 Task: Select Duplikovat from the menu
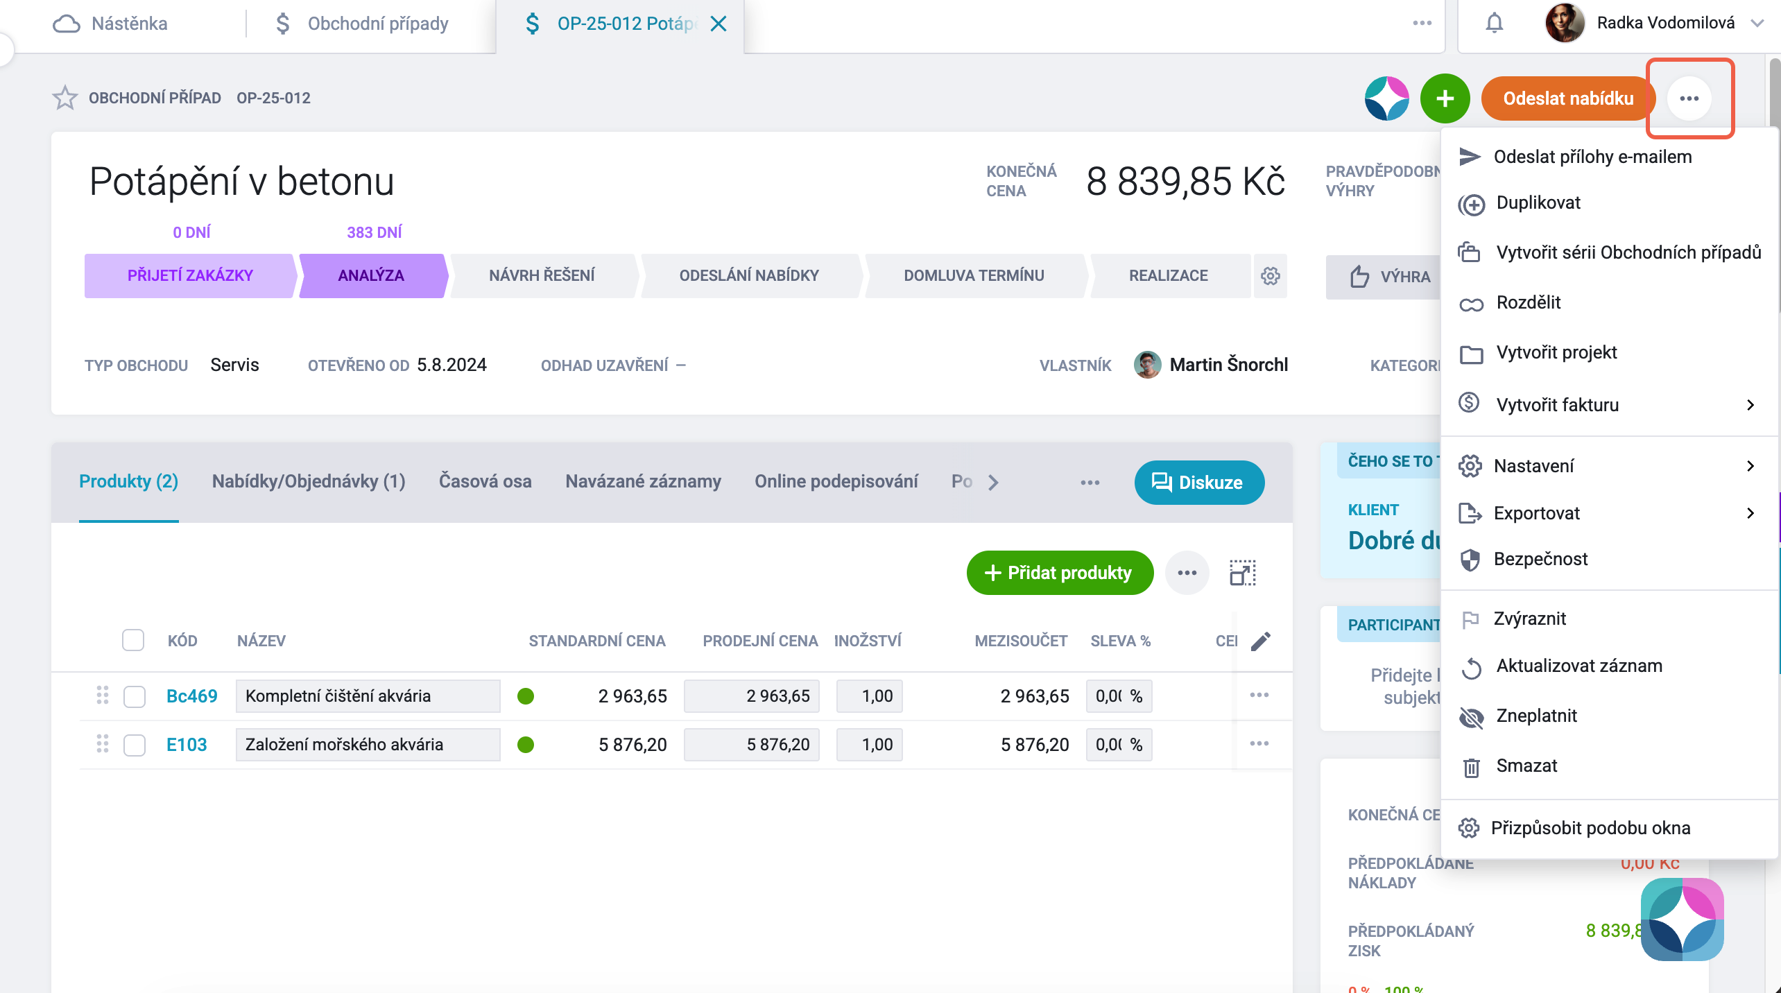pyautogui.click(x=1609, y=203)
